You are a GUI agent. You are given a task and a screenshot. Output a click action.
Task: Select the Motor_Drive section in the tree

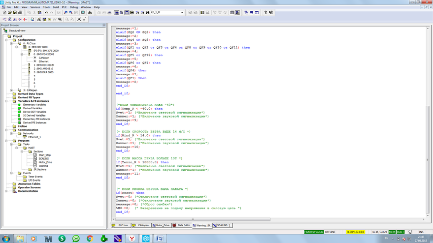(x=45, y=162)
